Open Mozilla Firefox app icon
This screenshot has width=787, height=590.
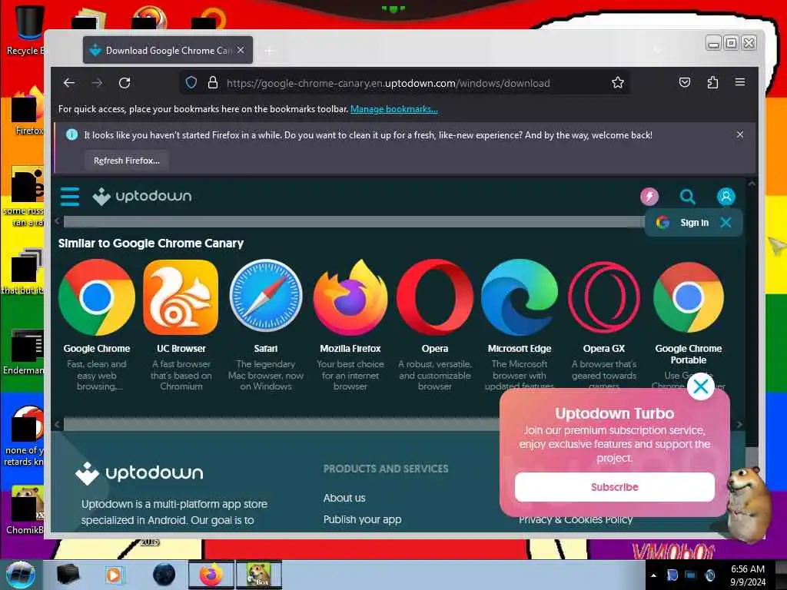pos(350,297)
